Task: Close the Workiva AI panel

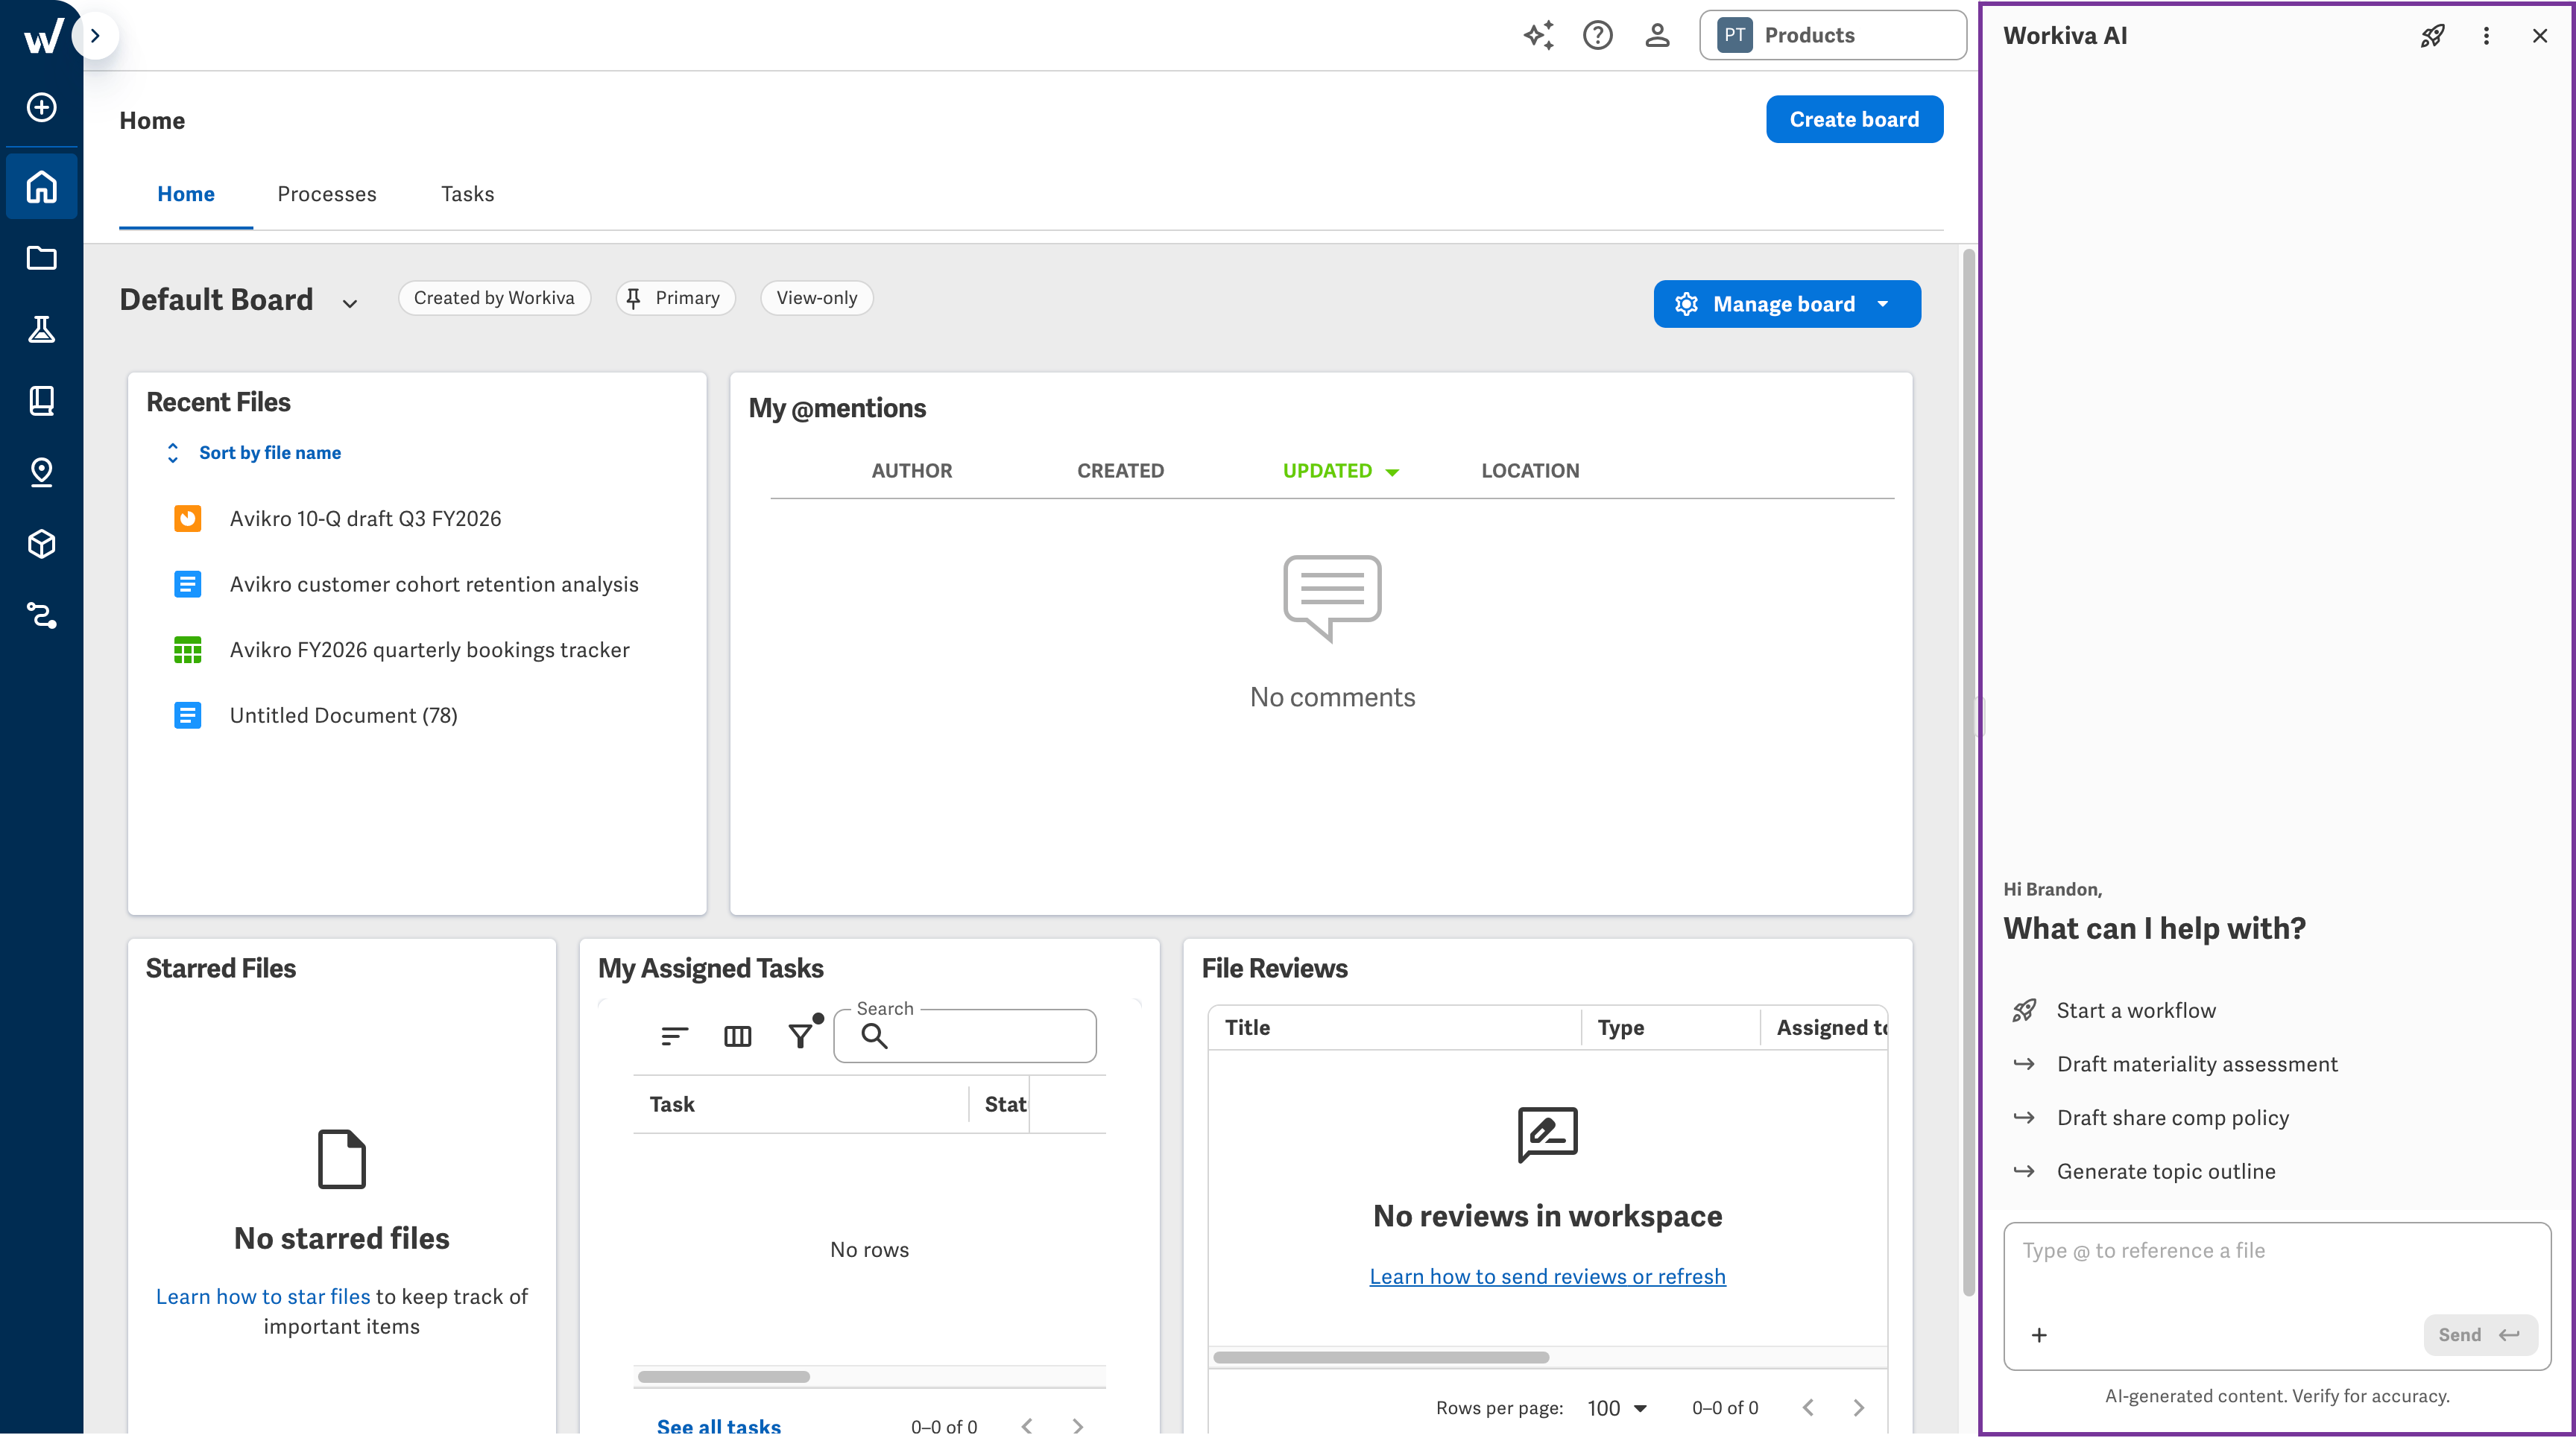Action: click(2540, 36)
